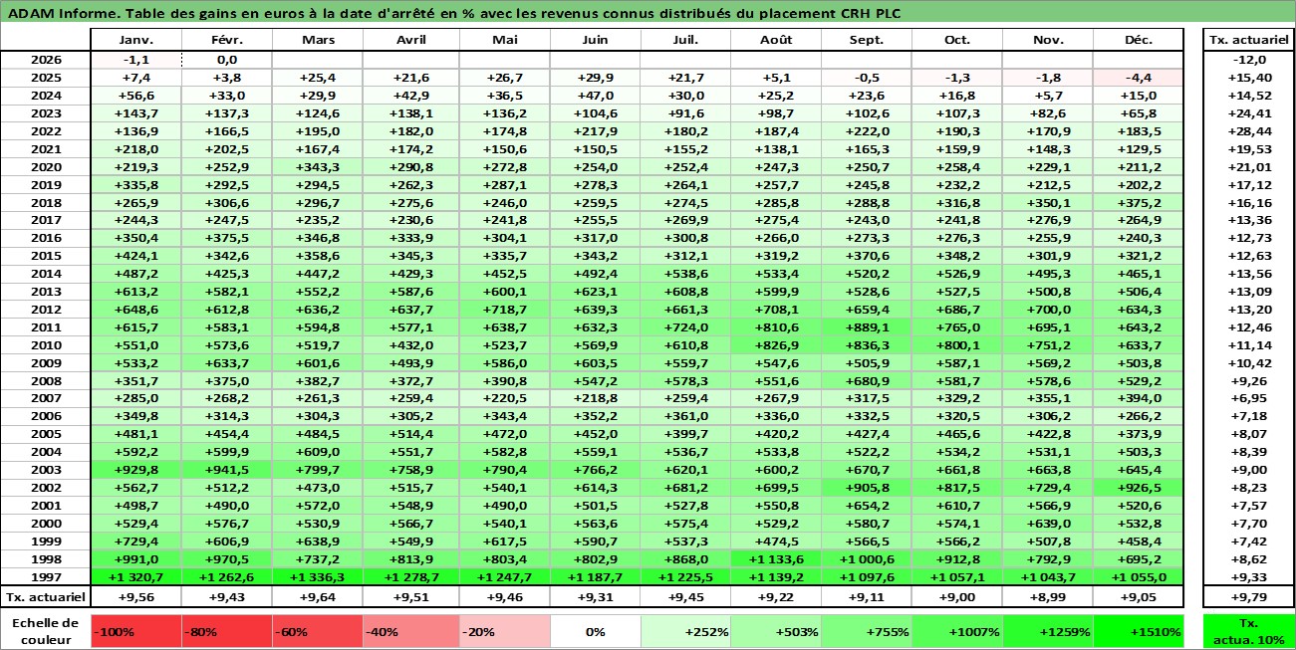Image resolution: width=1296 pixels, height=650 pixels.
Task: Click the +503% color scale swatch
Action: pyautogui.click(x=776, y=631)
